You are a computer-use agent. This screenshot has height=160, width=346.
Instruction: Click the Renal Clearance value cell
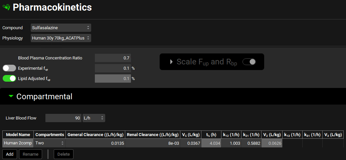(x=153, y=143)
